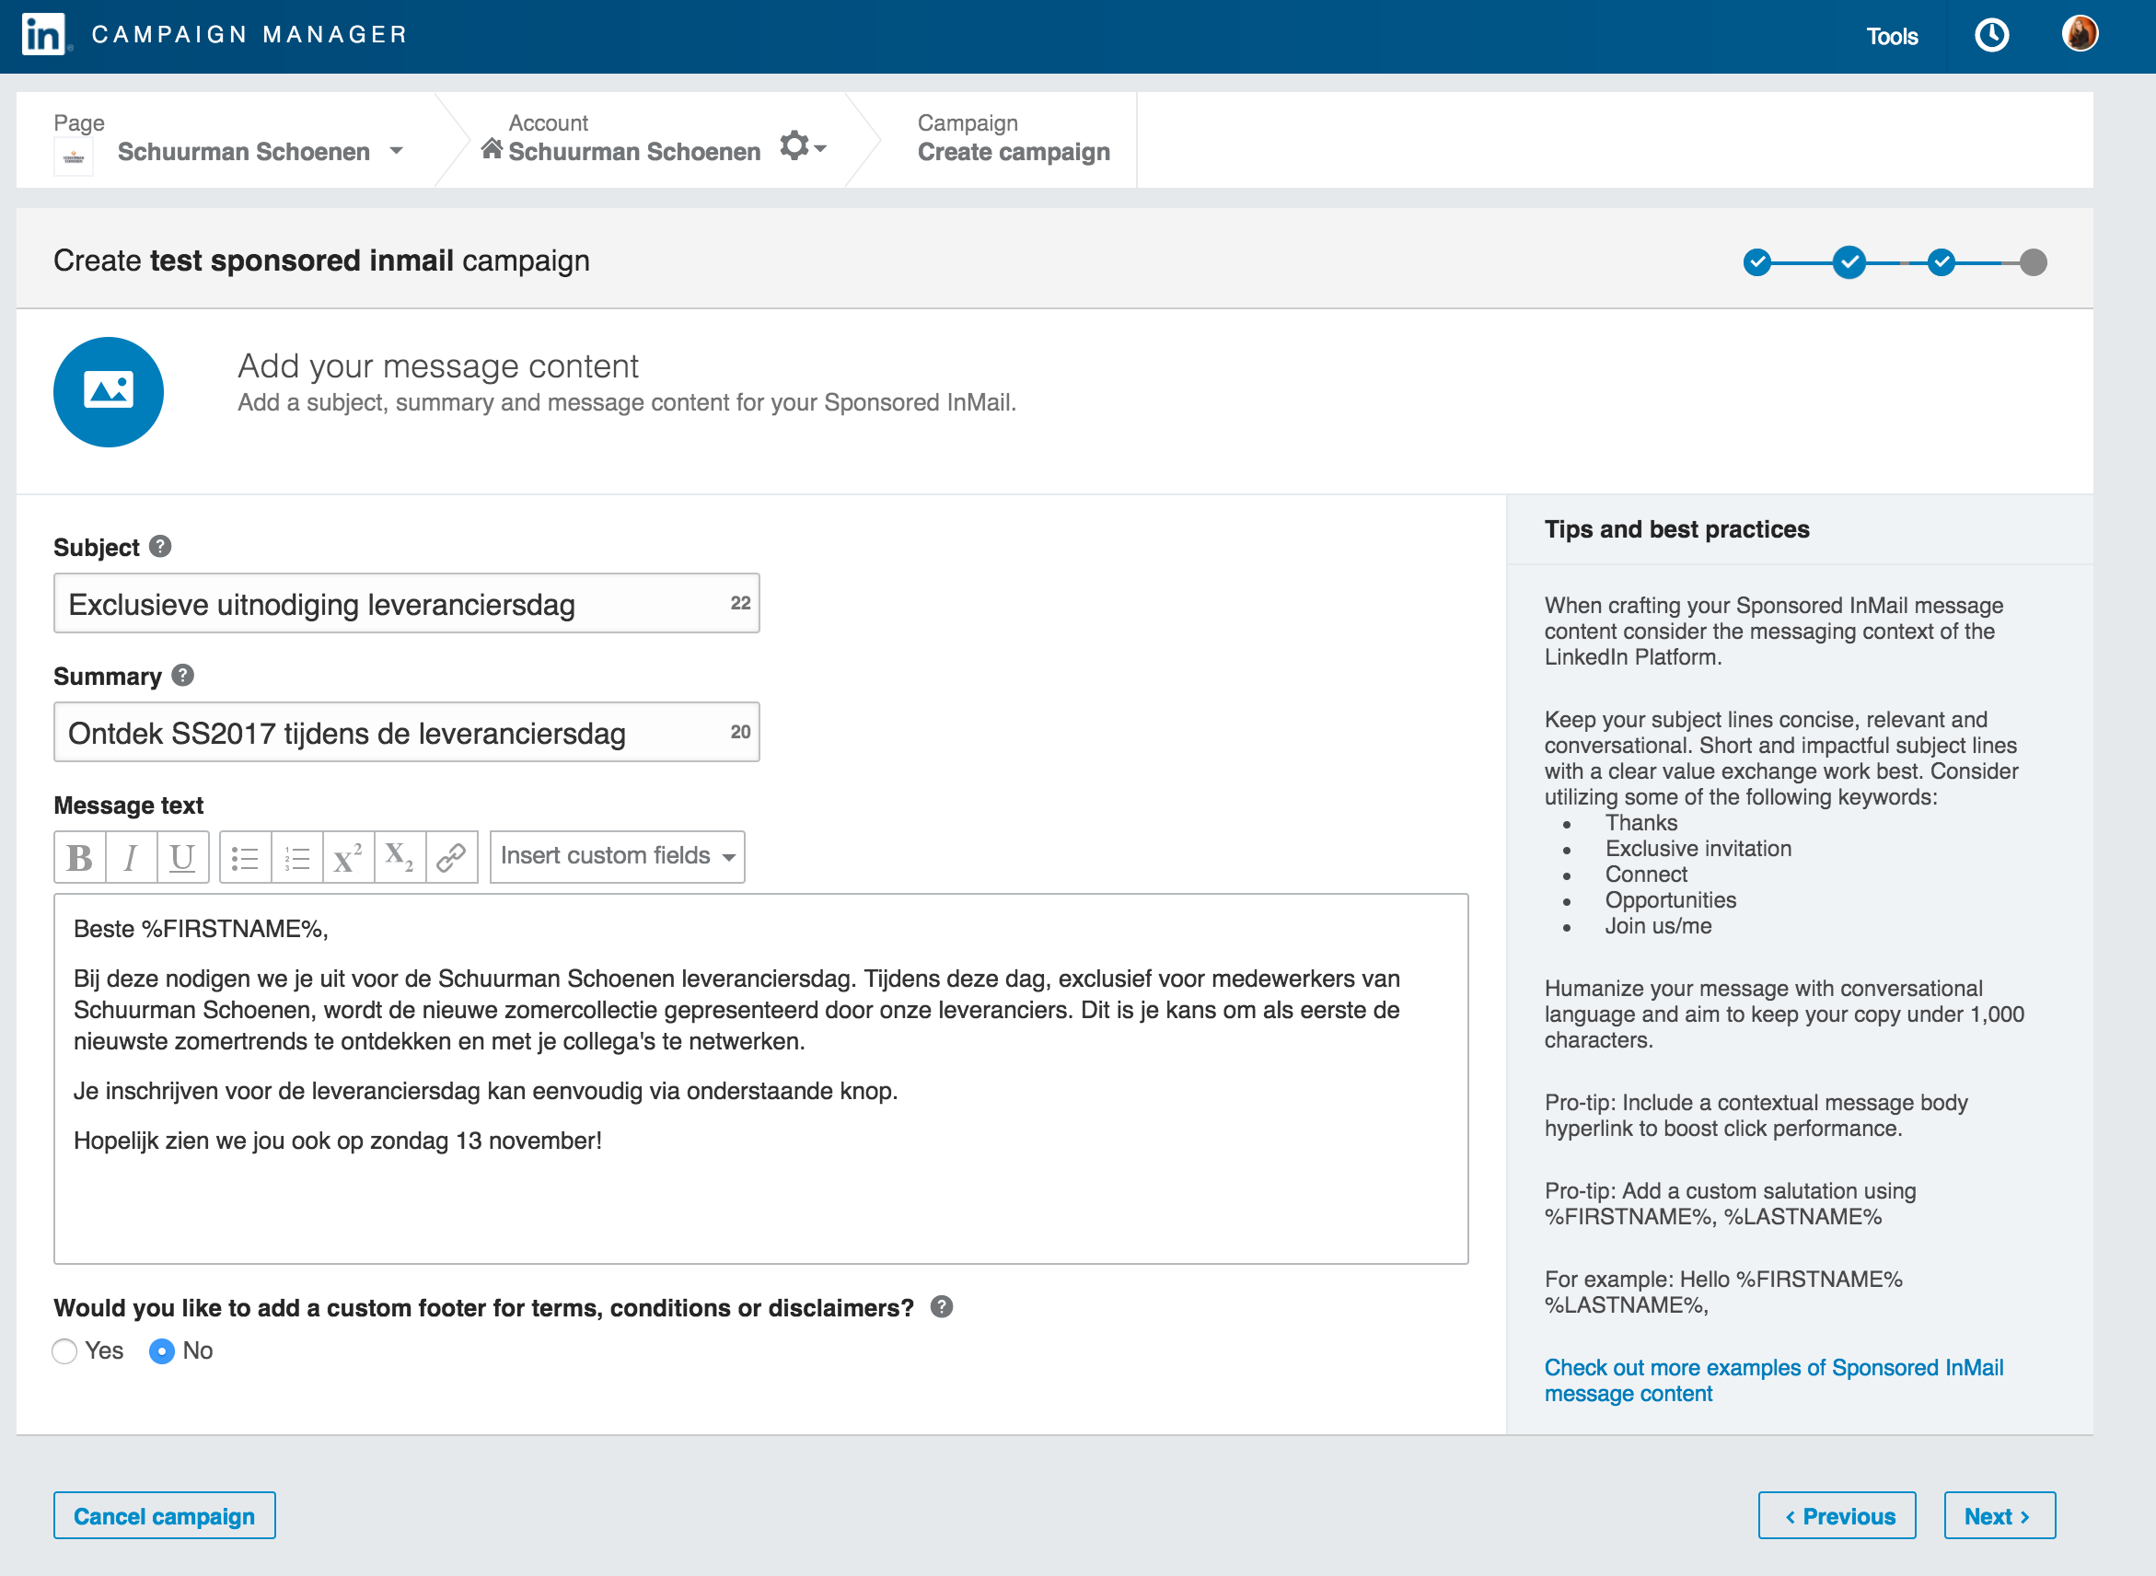Apply italic formatting button
2156x1576 pixels.
click(131, 857)
